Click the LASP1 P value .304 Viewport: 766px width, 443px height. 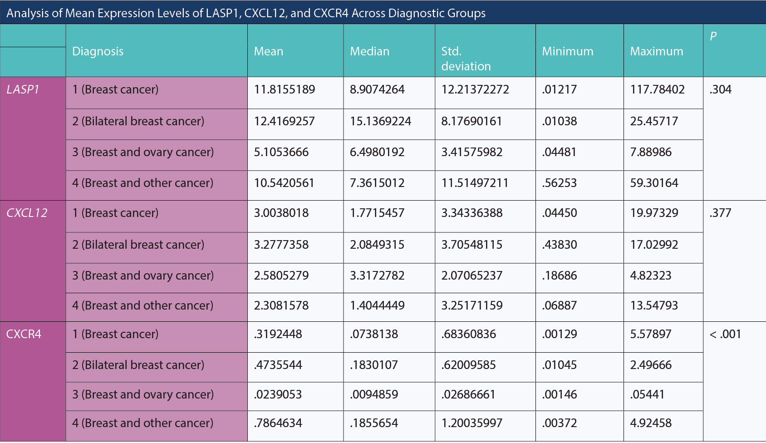click(721, 89)
